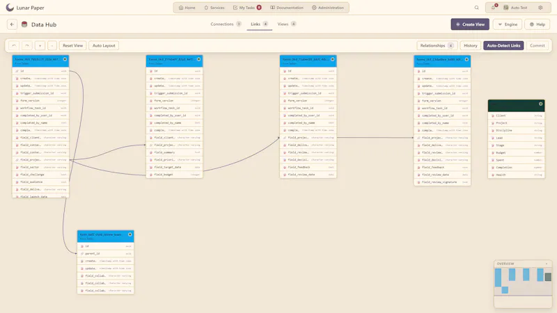This screenshot has height=313, width=557.
Task: Click the Create View button
Action: coord(470,24)
